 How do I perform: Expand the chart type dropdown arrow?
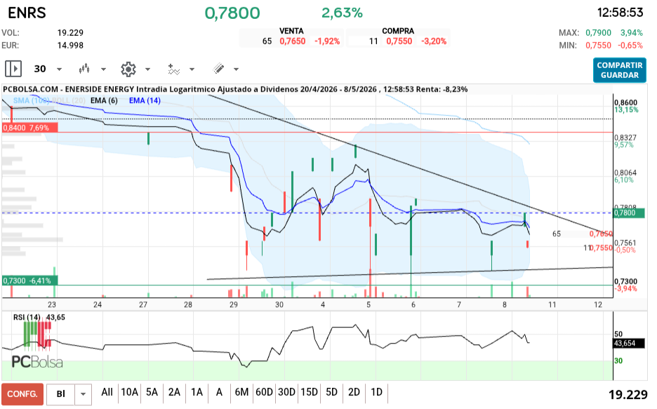point(103,69)
